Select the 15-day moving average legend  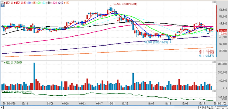pyautogui.click(x=33, y=3)
